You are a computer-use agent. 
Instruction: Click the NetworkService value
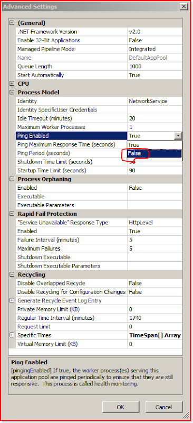(x=155, y=101)
